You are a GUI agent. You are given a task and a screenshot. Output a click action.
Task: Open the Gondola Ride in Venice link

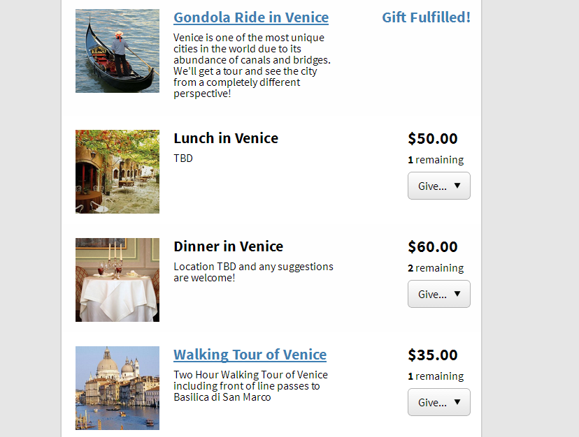[x=251, y=17]
